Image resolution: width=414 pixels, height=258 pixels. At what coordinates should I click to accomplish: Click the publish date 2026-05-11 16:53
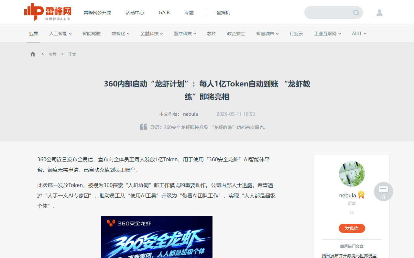[x=236, y=114]
